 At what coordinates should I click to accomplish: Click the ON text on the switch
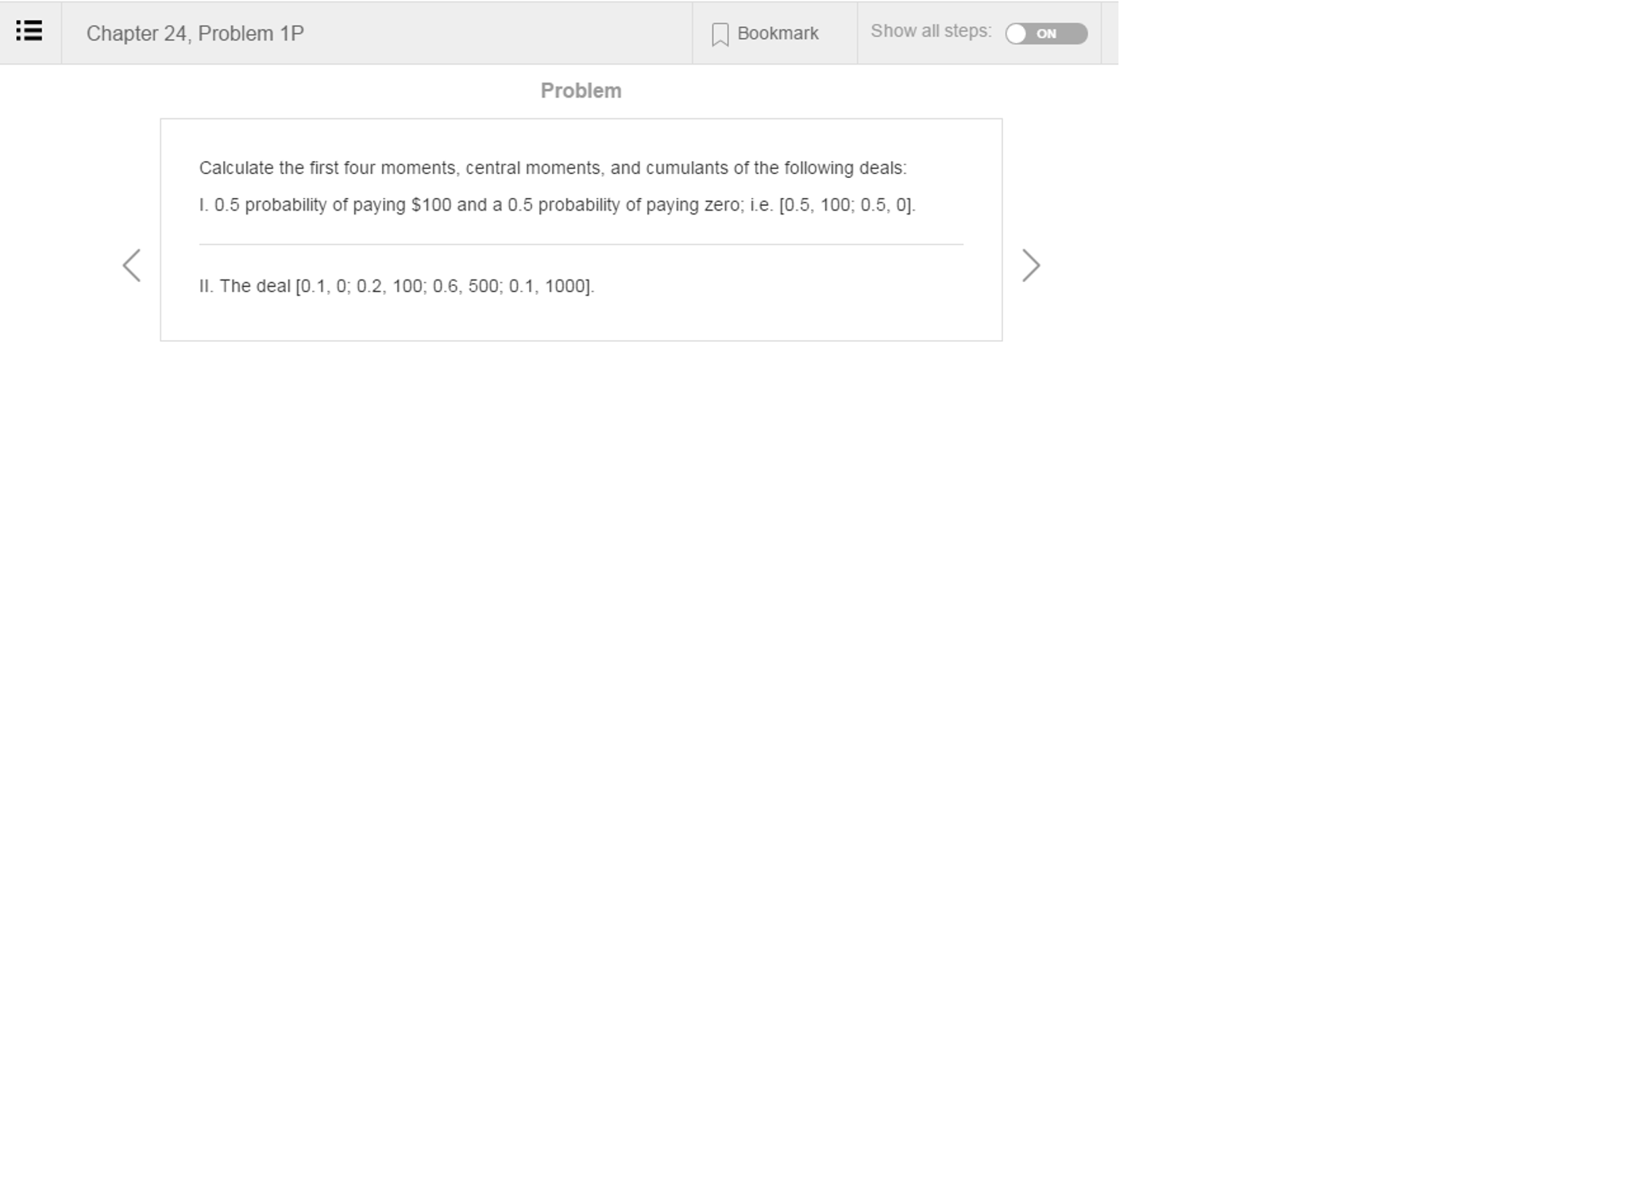[x=1046, y=33]
